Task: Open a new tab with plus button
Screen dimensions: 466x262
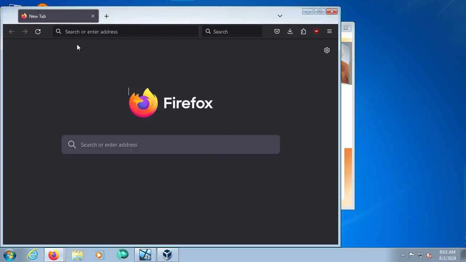Action: tap(106, 16)
